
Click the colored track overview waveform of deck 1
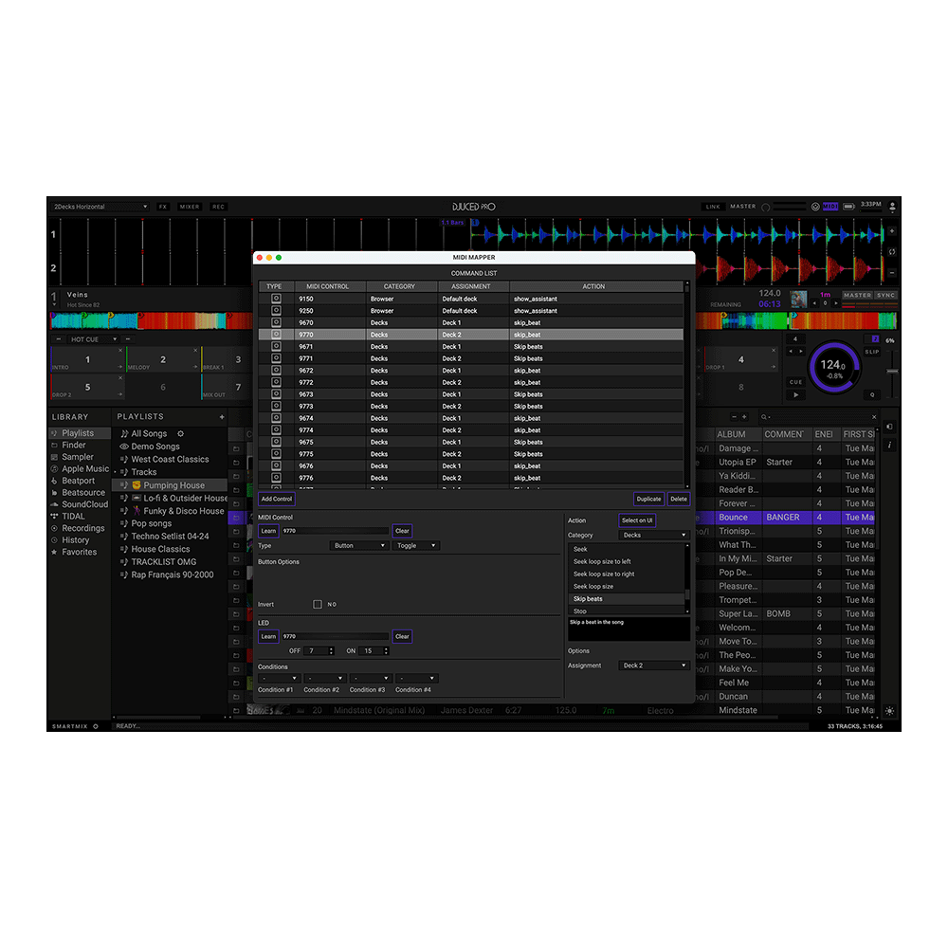pyautogui.click(x=152, y=320)
